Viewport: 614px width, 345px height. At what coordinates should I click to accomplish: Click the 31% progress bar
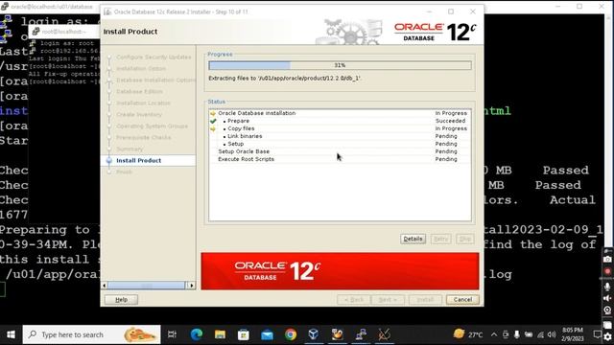coord(340,65)
